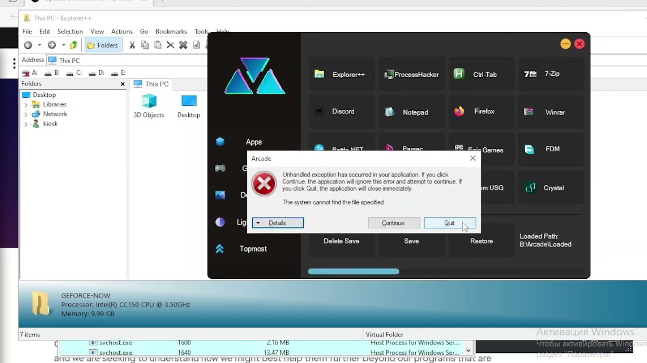Open drive C: in drives bar
The image size is (647, 363).
pyautogui.click(x=74, y=73)
